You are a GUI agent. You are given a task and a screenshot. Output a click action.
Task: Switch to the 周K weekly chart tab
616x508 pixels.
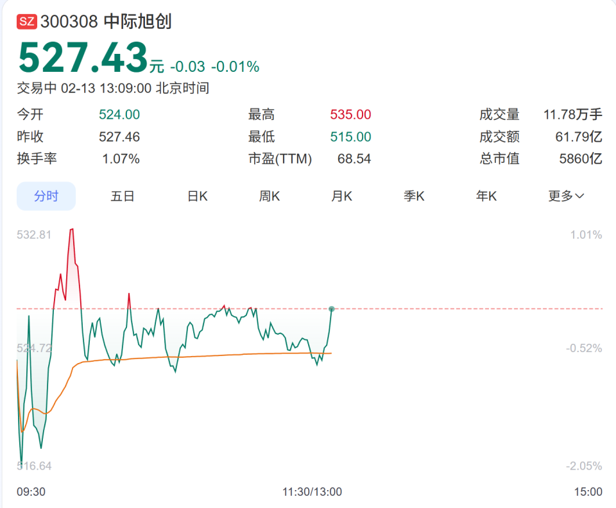(x=268, y=196)
